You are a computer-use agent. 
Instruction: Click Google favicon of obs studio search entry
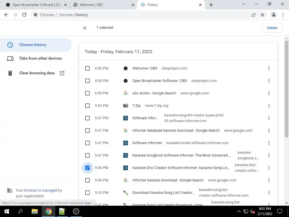(x=126, y=93)
